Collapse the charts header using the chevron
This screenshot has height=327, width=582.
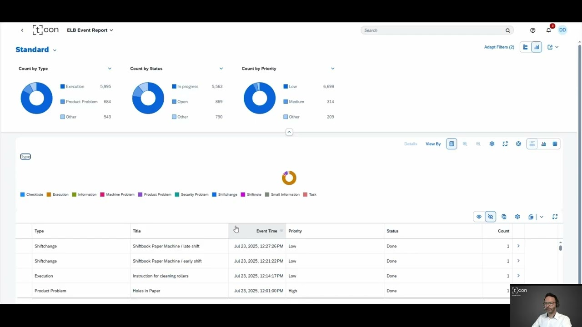pos(289,132)
